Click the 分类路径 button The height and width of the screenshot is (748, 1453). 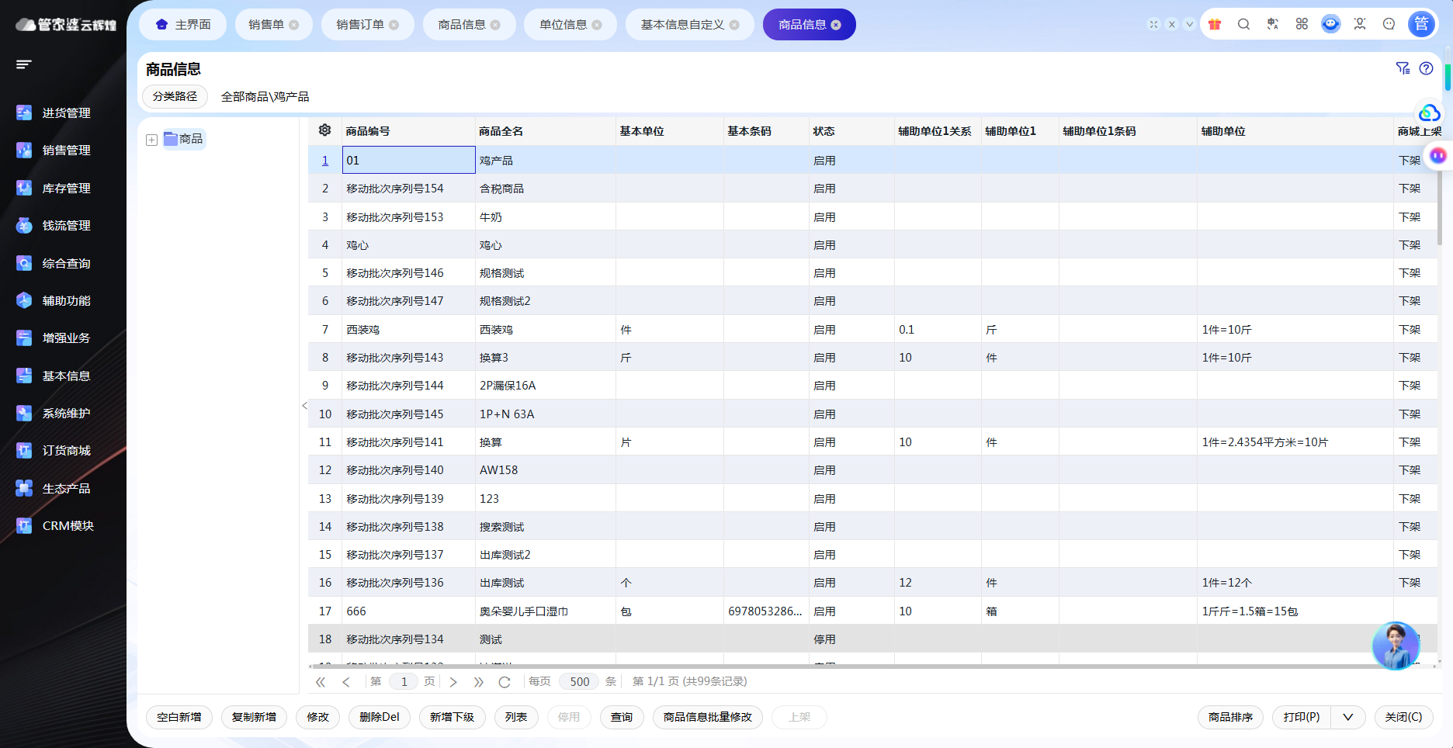coord(175,96)
